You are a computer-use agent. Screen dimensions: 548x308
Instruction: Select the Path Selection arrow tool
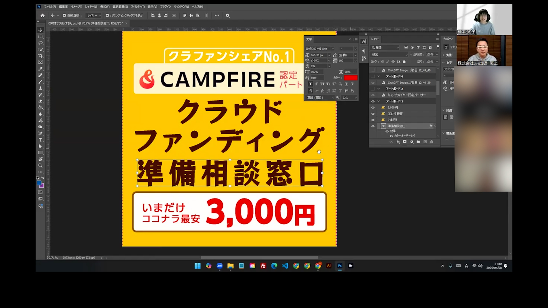pyautogui.click(x=40, y=146)
